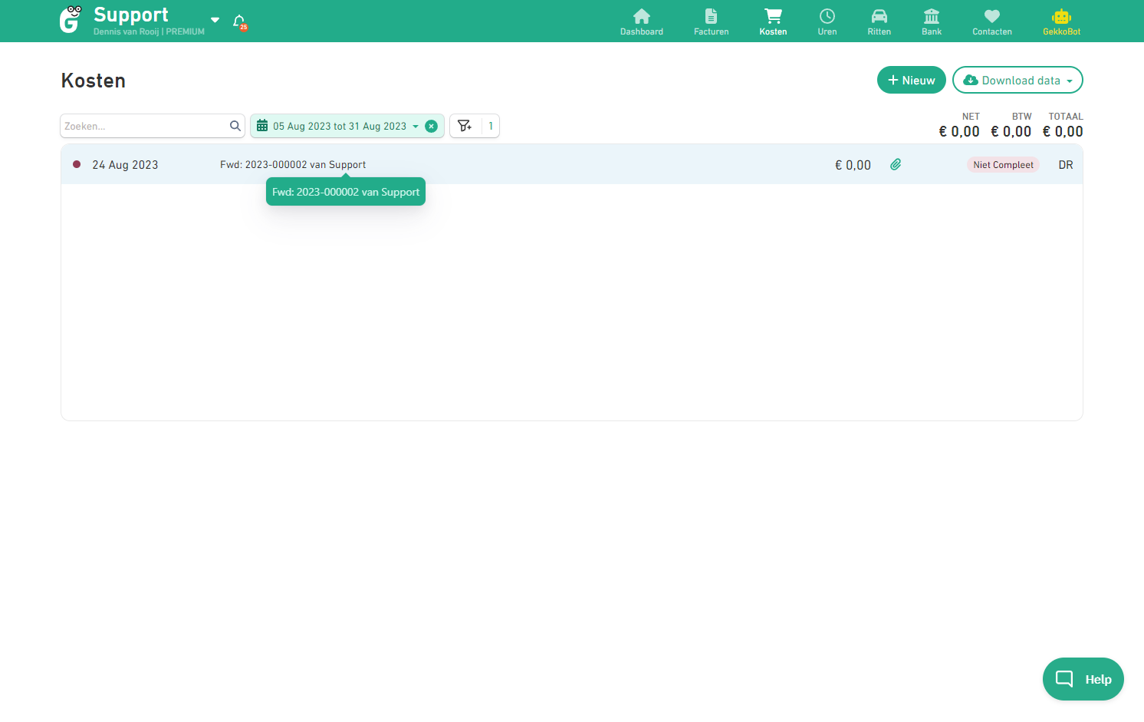Focus the Zoeken search field
Image resolution: width=1144 pixels, height=722 pixels.
pyautogui.click(x=144, y=126)
